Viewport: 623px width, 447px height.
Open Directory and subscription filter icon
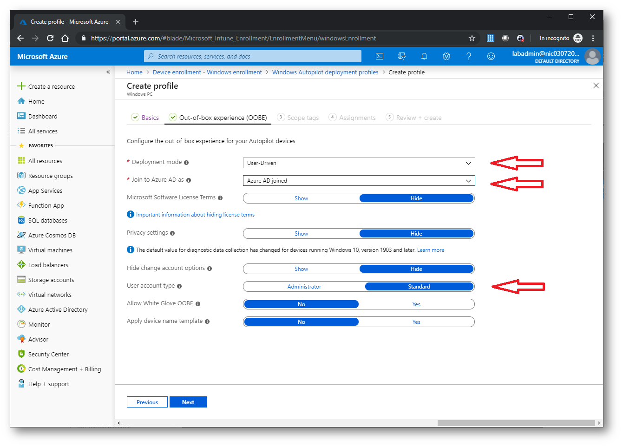click(402, 56)
